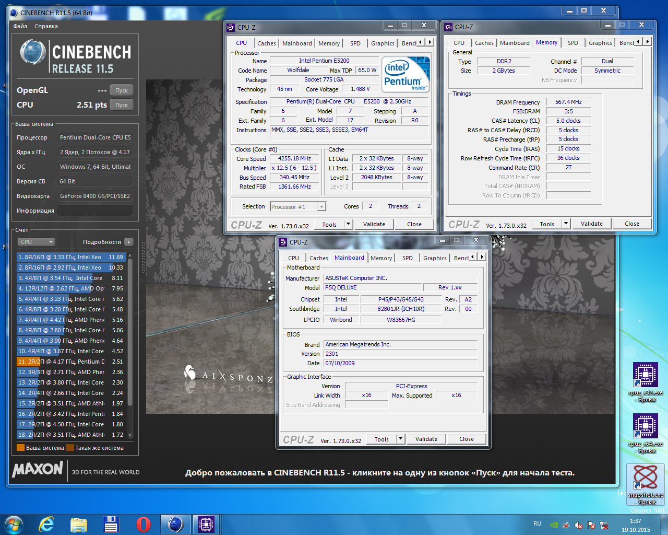The width and height of the screenshot is (668, 535).
Task: Click CPU-Z title icon in Mainboard window
Action: (x=283, y=242)
